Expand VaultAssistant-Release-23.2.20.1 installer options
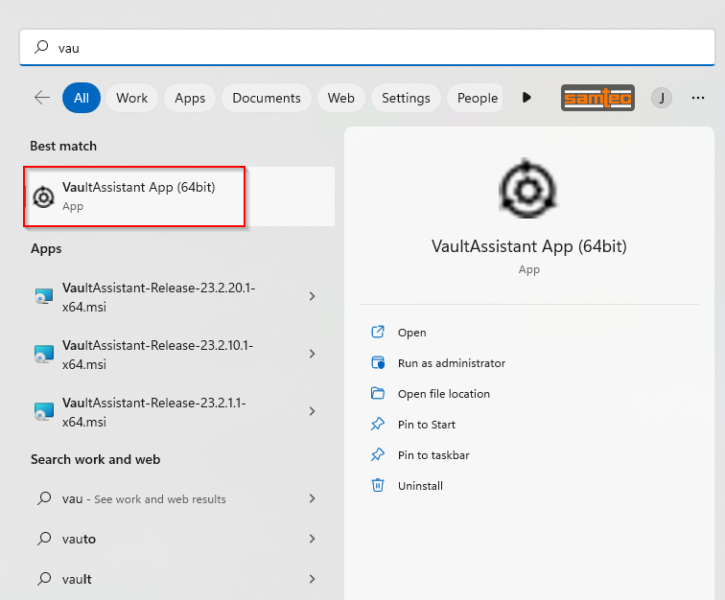This screenshot has height=600, width=725. [x=312, y=296]
